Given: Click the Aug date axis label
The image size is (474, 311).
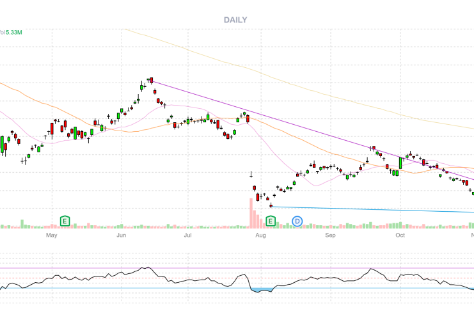Looking at the screenshot, I should click(260, 235).
